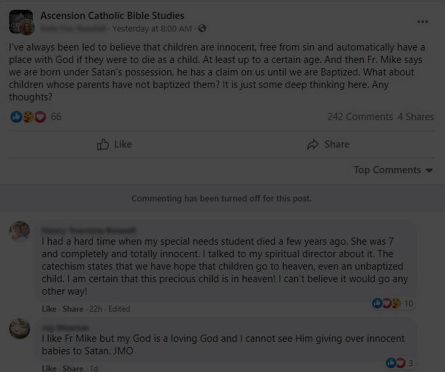Open reaction icons on second comment
Viewport: 445px width, 372px height.
pos(392,363)
